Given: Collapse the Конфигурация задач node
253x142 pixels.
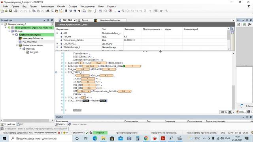Looking at the screenshot, I should (x=17, y=45).
